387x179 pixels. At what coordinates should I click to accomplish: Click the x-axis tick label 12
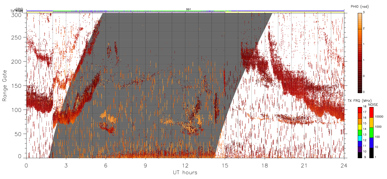click(x=185, y=165)
